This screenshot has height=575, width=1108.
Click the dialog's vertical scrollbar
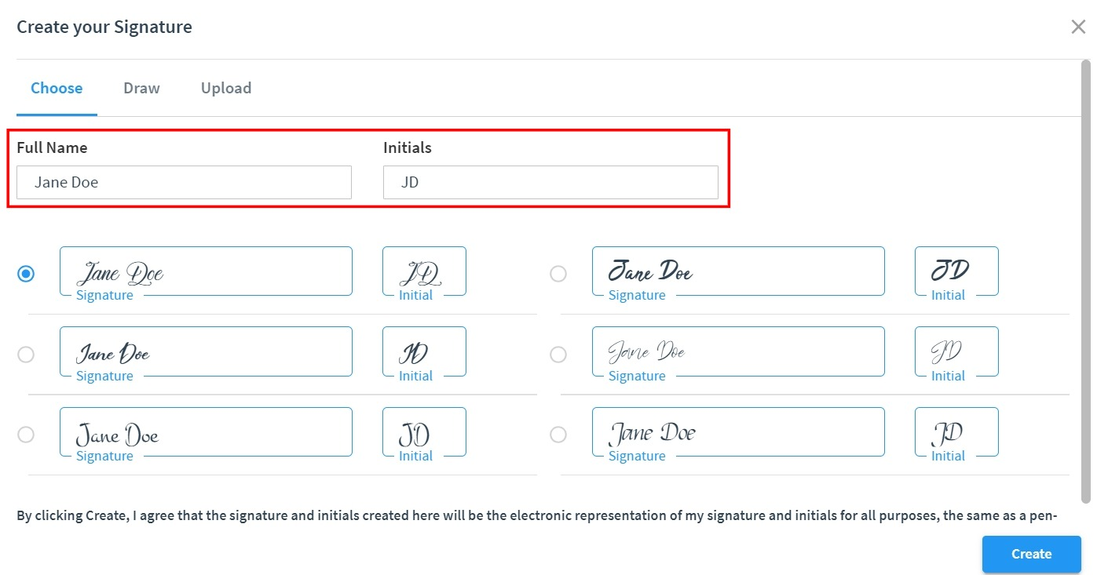click(x=1086, y=281)
